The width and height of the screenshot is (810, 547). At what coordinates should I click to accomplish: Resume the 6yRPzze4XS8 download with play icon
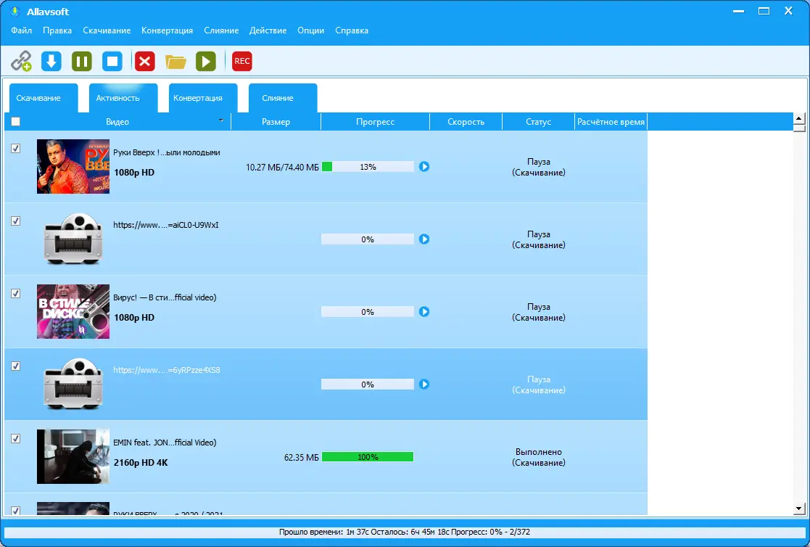pyautogui.click(x=424, y=384)
